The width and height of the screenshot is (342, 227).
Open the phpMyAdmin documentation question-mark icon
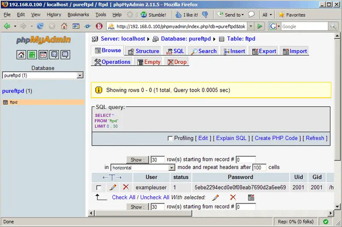(54, 55)
